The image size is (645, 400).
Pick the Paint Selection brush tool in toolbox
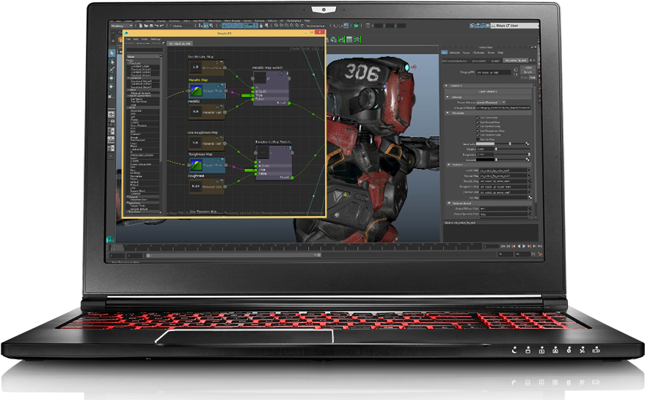click(112, 70)
